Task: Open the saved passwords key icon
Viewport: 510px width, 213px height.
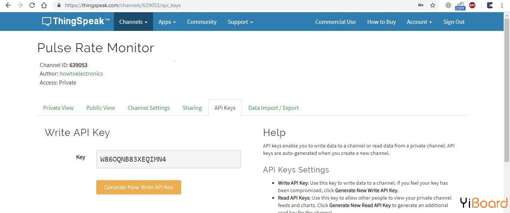Action: point(421,5)
